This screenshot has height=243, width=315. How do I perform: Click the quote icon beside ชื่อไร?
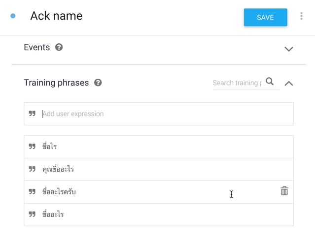coord(32,147)
